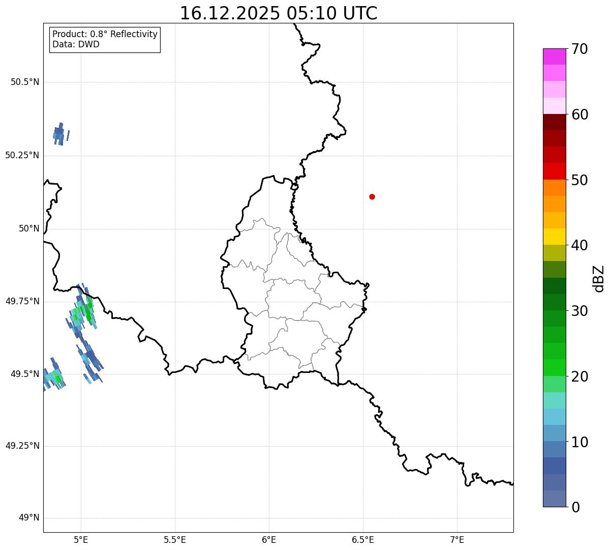Click the 50 colorbar tick label
Viewport: 611px width, 550px height.
point(579,180)
